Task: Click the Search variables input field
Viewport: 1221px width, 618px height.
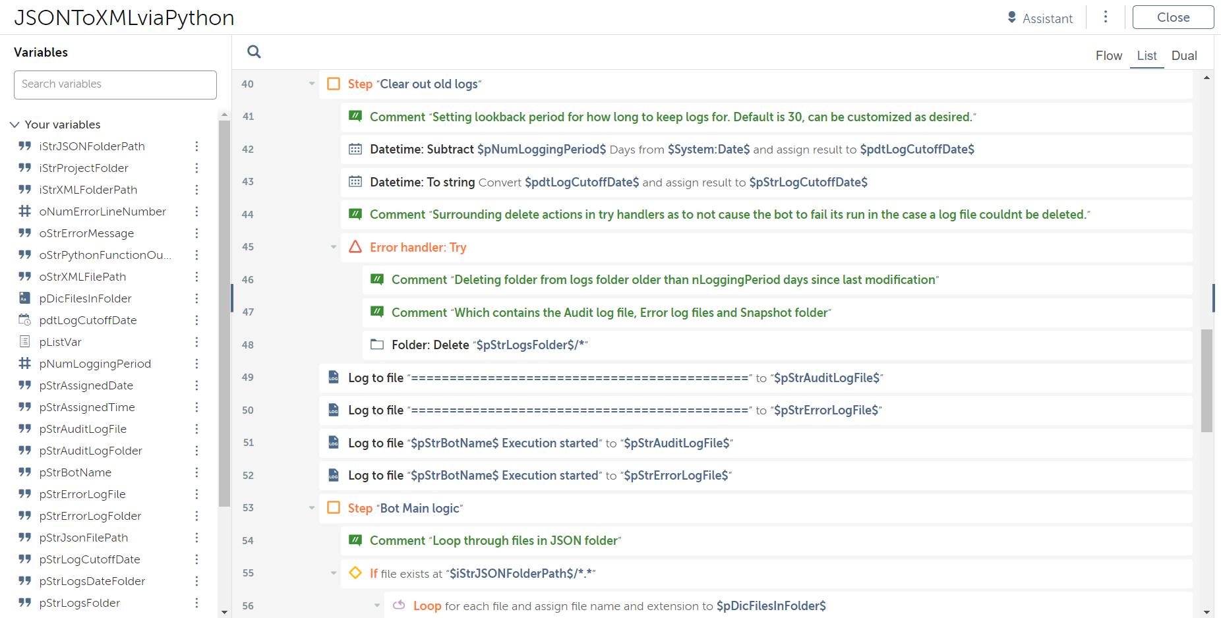Action: (x=115, y=84)
